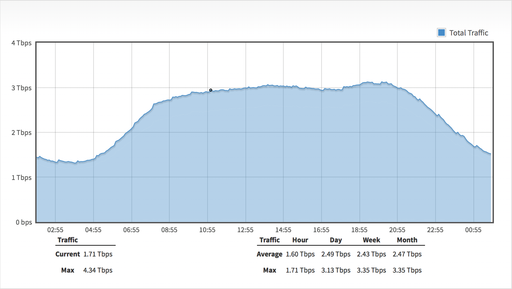Click the Total Traffic legend label
The image size is (512, 289).
point(469,33)
